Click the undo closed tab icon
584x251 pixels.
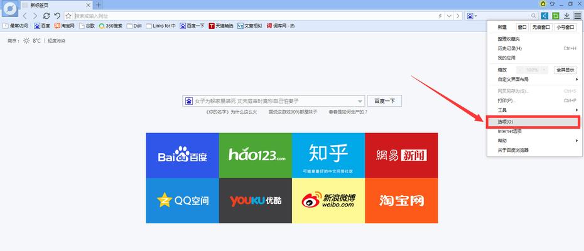[57, 16]
